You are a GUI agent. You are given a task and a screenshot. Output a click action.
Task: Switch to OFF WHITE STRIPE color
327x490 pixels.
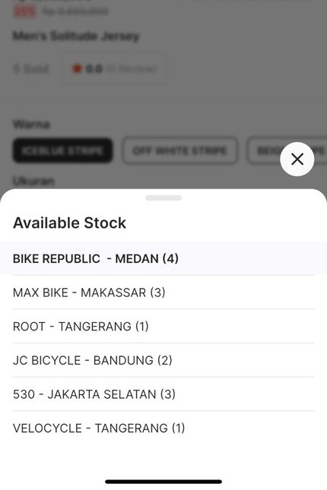point(179,150)
